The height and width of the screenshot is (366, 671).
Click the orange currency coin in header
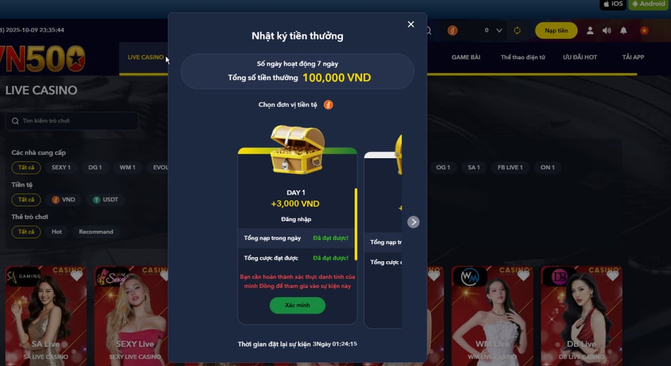pyautogui.click(x=452, y=30)
